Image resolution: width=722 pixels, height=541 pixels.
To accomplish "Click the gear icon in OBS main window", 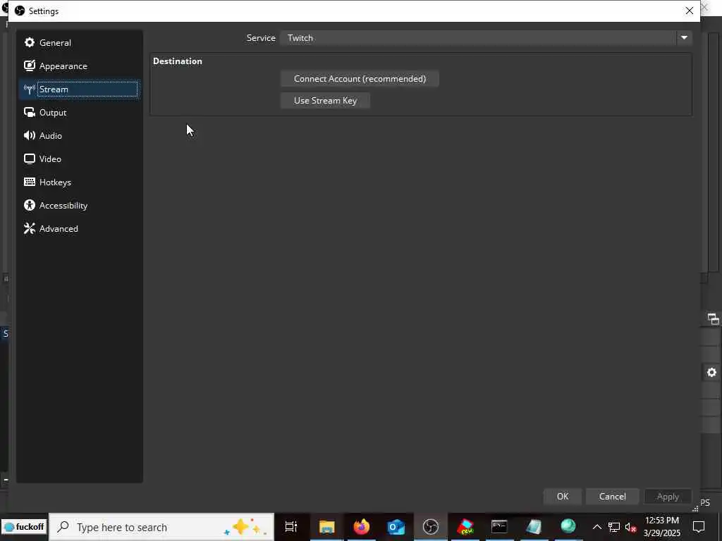I will 711,372.
